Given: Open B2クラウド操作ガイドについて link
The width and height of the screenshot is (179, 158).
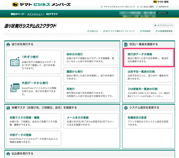Looking at the screenshot, I should click(120, 31).
